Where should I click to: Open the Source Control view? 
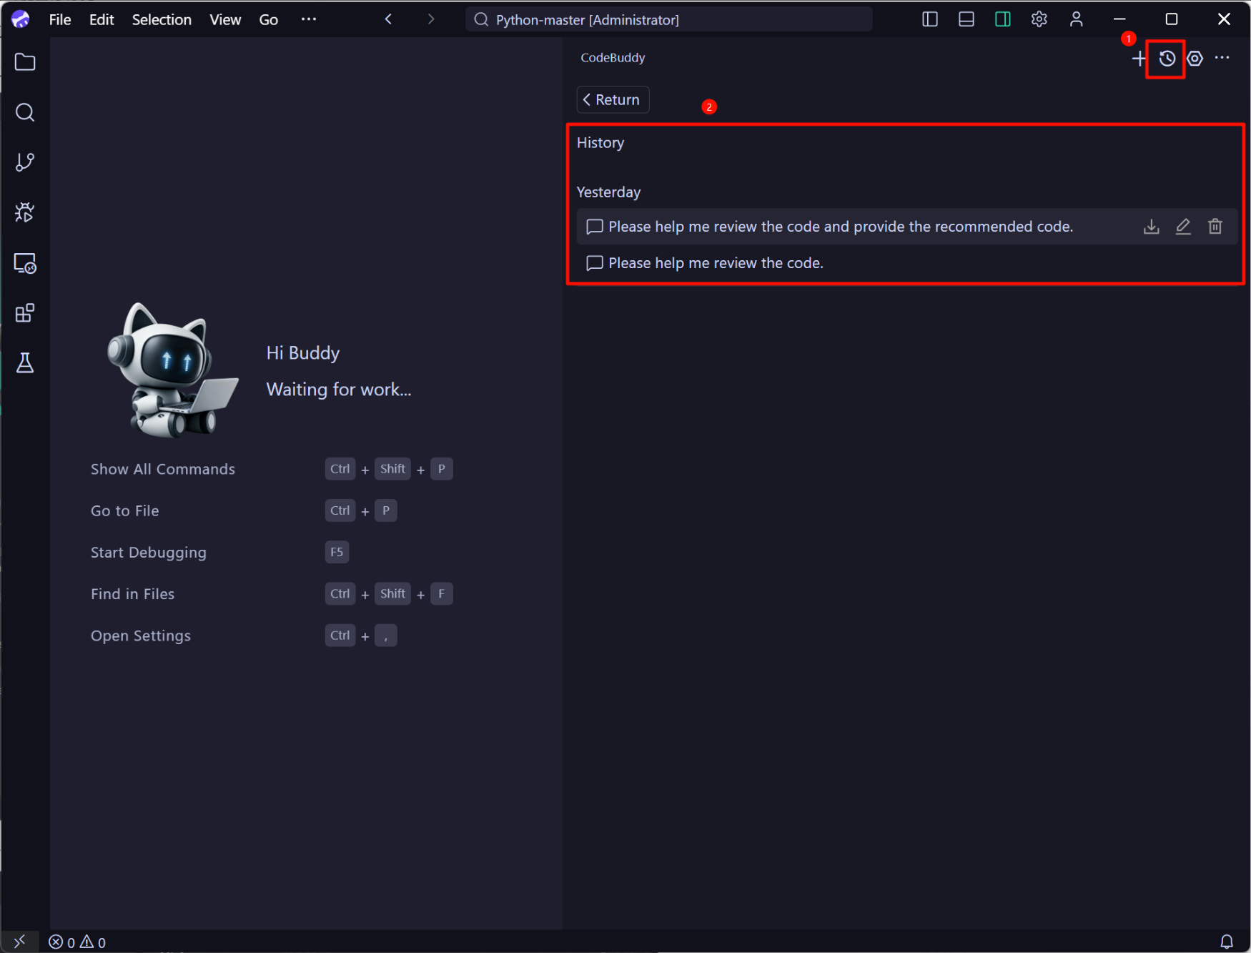tap(24, 162)
